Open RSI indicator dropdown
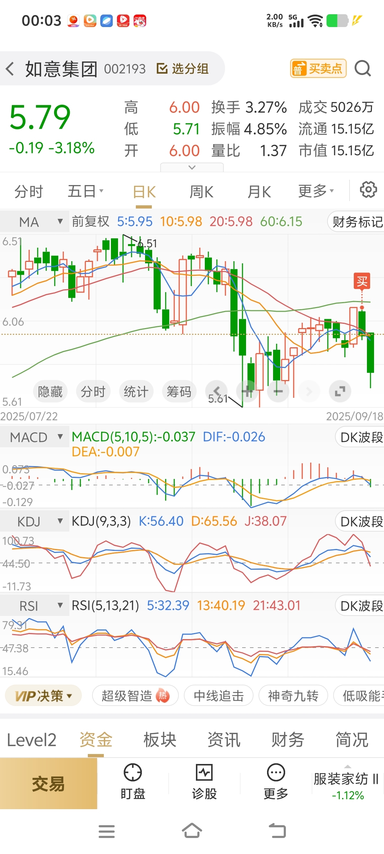The height and width of the screenshot is (854, 384). 34,606
